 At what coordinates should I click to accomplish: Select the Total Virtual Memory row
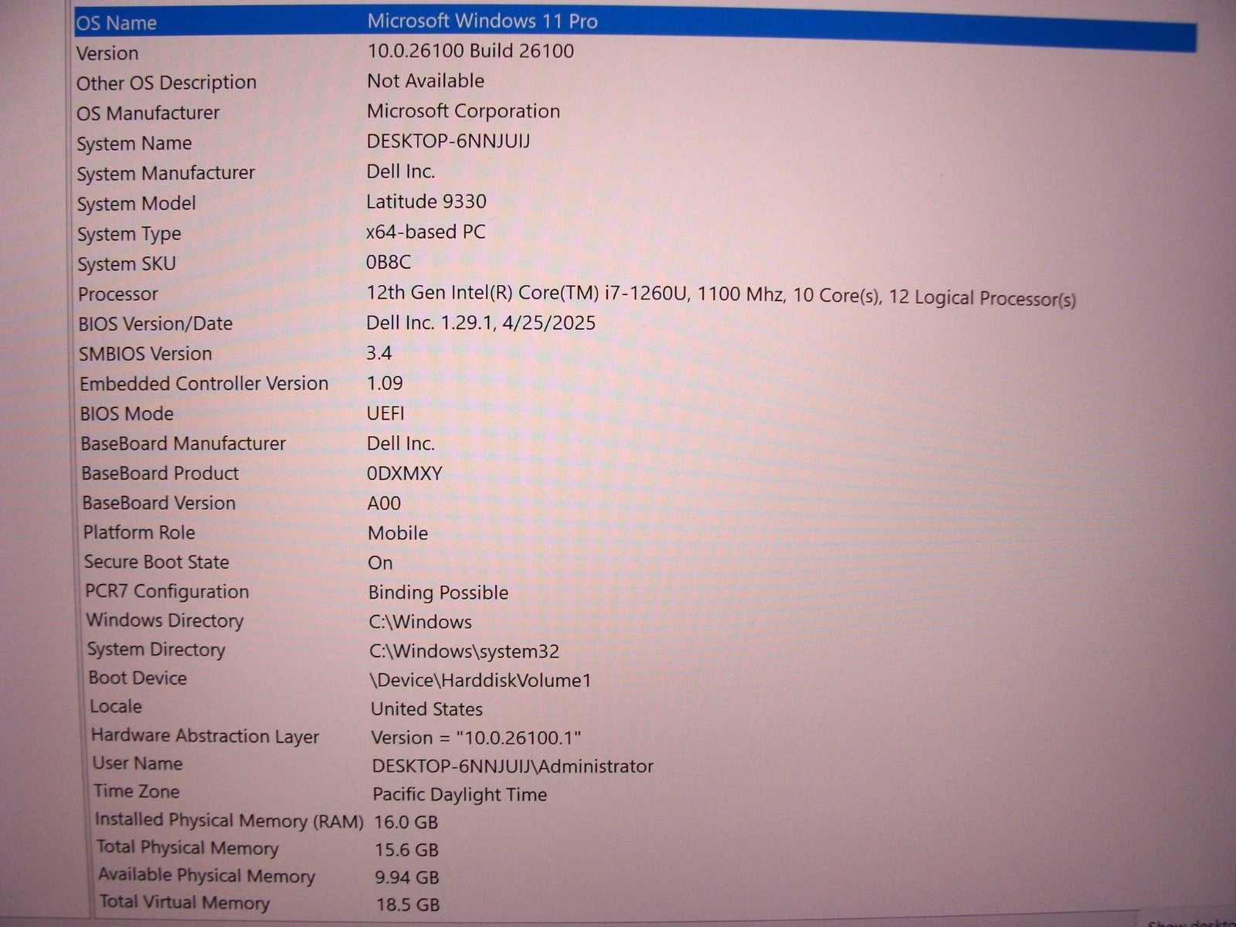point(184,902)
